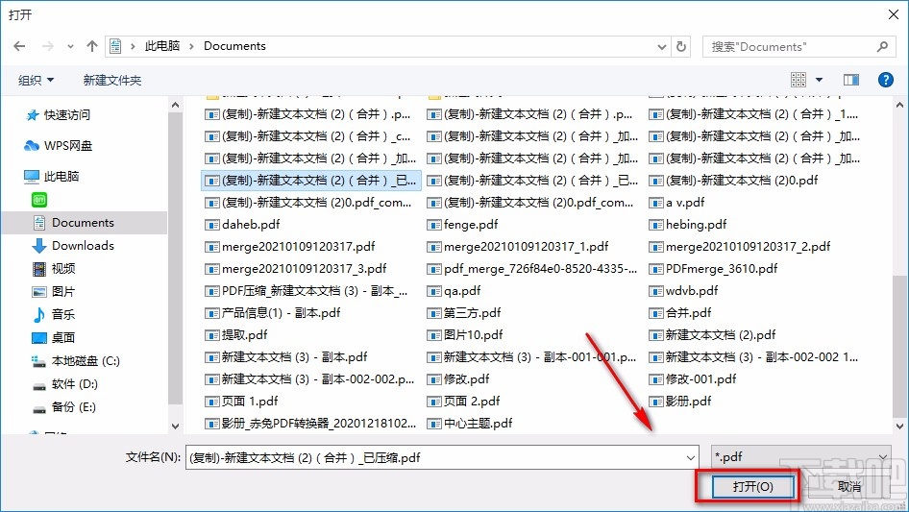
Task: Click the 文件名 input field
Action: tap(442, 457)
